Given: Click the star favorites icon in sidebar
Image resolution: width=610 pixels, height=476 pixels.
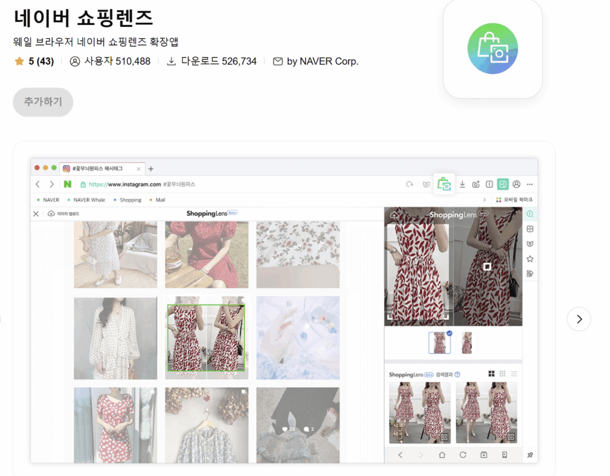Looking at the screenshot, I should pyautogui.click(x=530, y=259).
